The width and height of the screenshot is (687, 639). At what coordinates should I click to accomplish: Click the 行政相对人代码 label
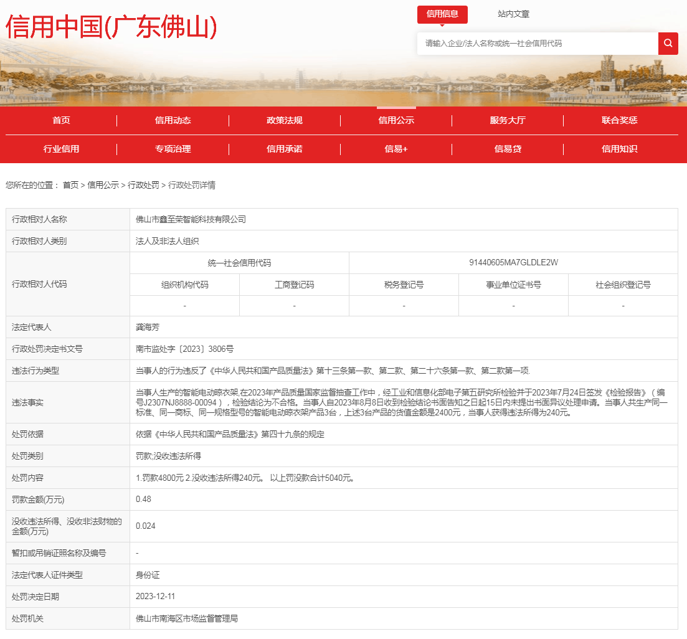pos(39,284)
